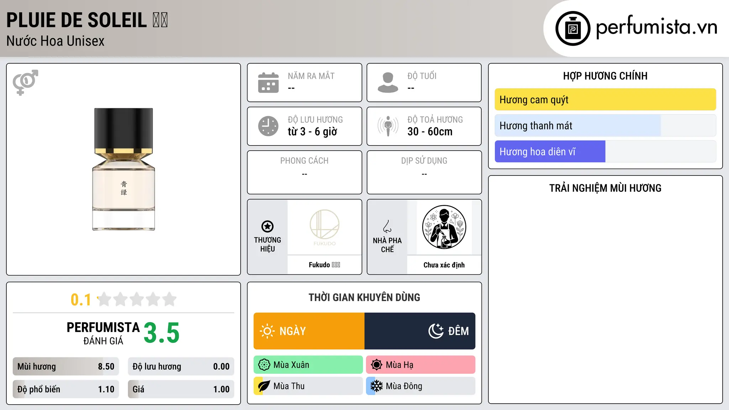The image size is (729, 410).
Task: Select the Hương hoa diên vĩ accord bar
Action: 605,152
